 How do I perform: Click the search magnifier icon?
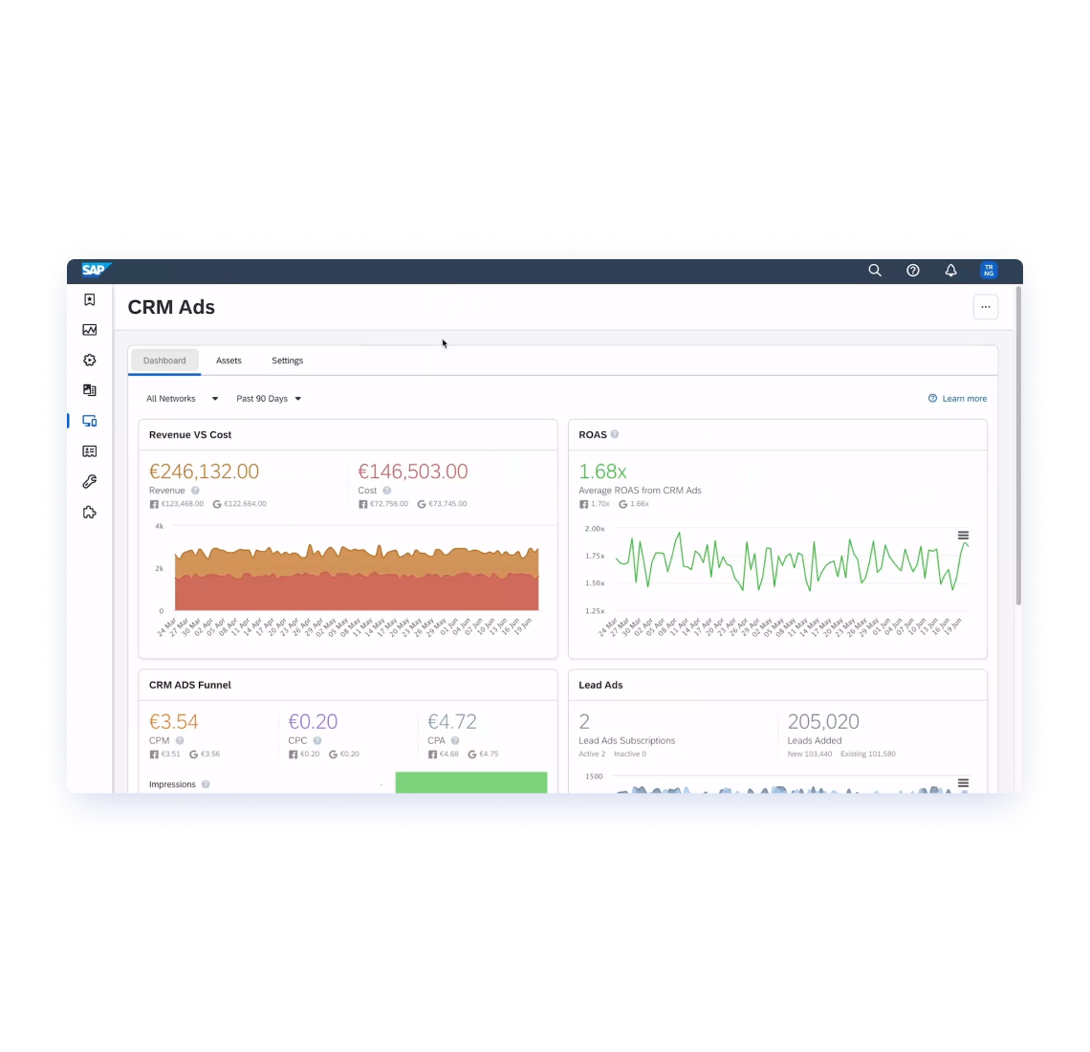click(874, 271)
